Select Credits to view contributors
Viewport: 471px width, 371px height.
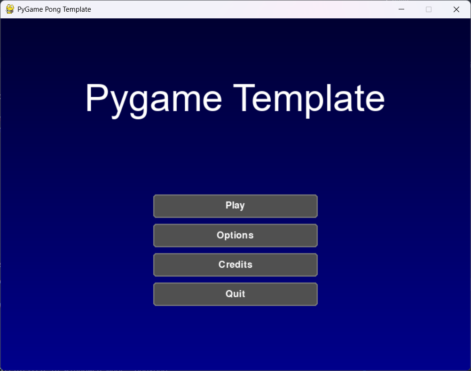(x=235, y=264)
